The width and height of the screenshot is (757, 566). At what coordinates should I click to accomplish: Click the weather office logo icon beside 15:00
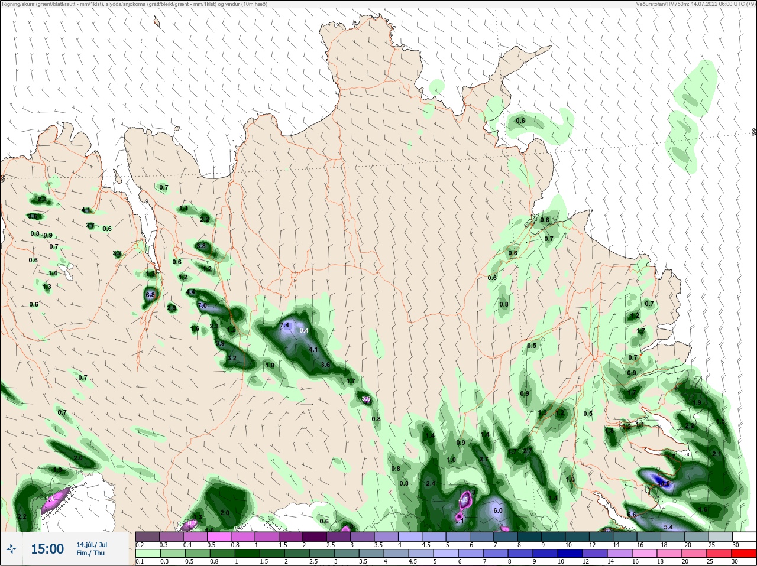tap(11, 549)
